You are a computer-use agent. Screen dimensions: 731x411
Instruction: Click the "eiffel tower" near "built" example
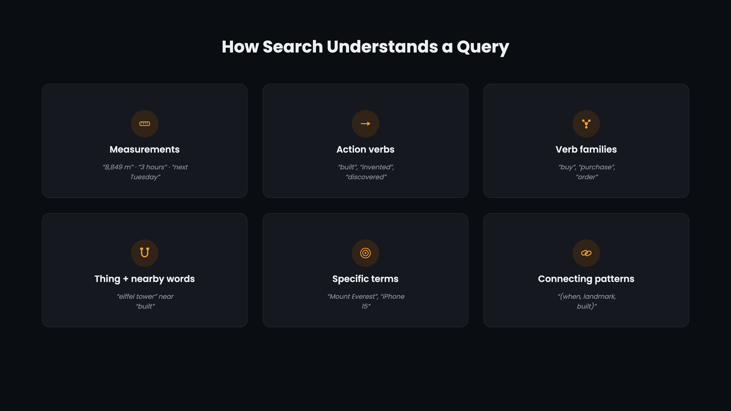(145, 301)
